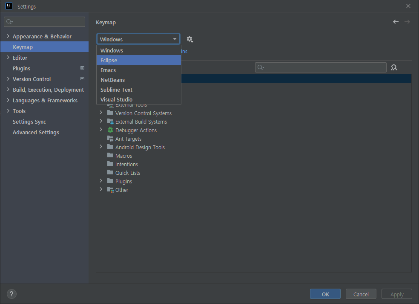Expand the Version Control settings section
419x304 pixels.
[8, 79]
